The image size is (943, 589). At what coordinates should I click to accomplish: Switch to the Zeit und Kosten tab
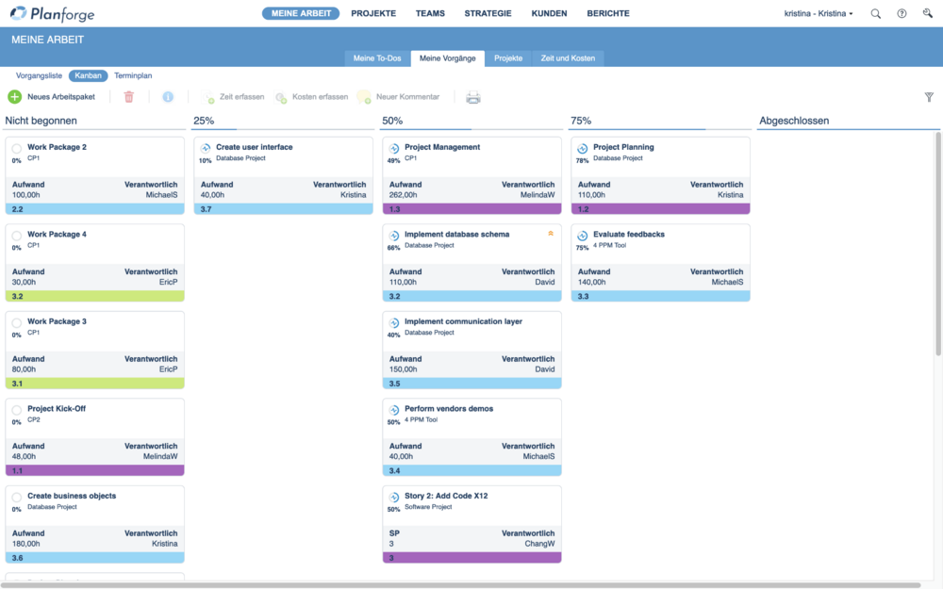pos(568,58)
